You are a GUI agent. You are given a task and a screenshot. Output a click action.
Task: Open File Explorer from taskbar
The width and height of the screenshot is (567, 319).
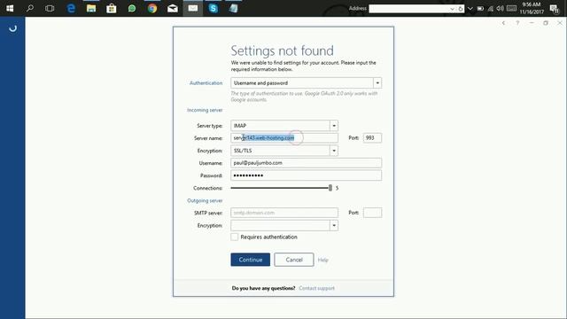pos(91,8)
